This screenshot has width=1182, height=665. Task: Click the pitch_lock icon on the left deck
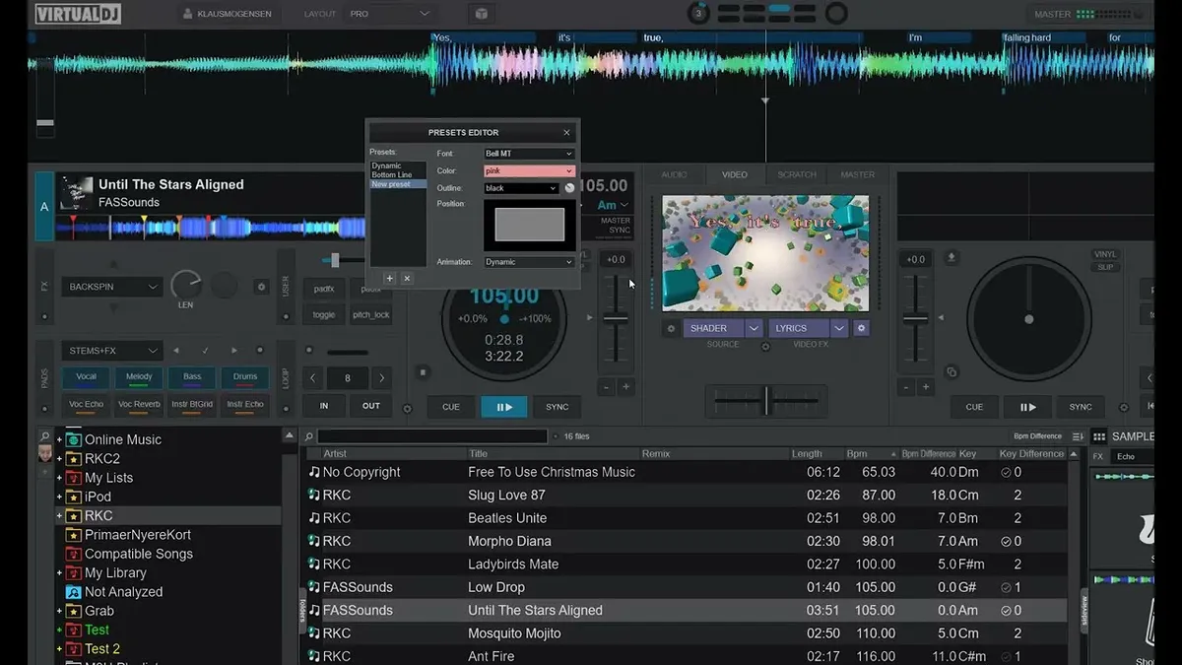pyautogui.click(x=370, y=314)
